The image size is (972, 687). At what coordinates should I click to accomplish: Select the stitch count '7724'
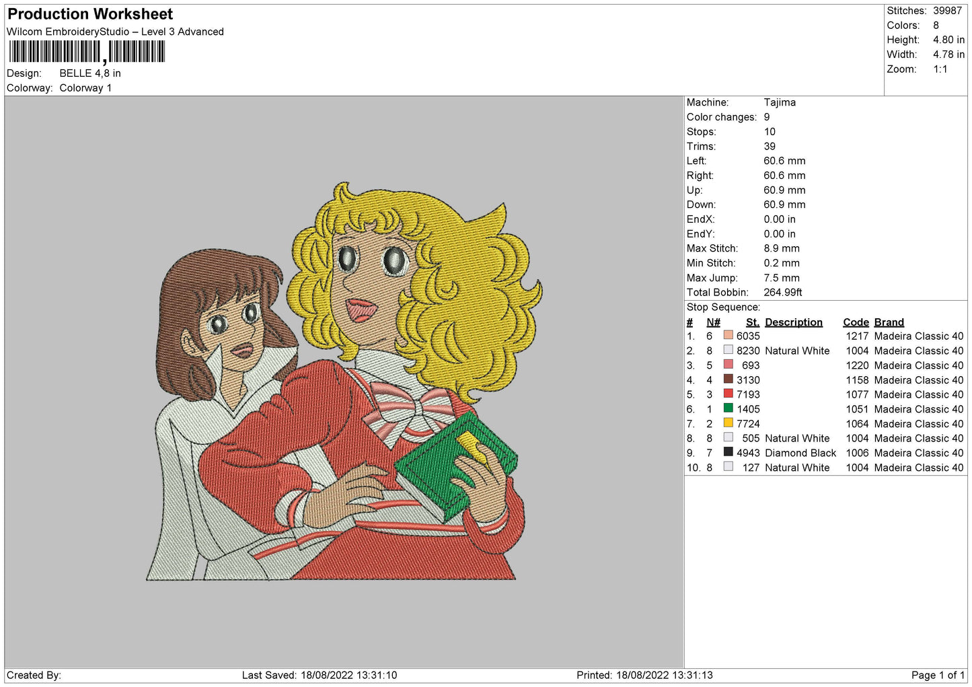[748, 424]
